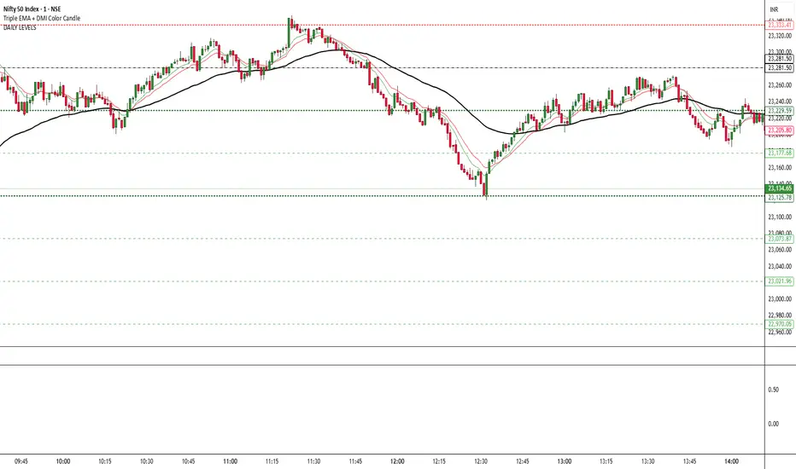The width and height of the screenshot is (796, 469).
Task: Click the 23,320.00 price scale value
Action: tap(780, 36)
